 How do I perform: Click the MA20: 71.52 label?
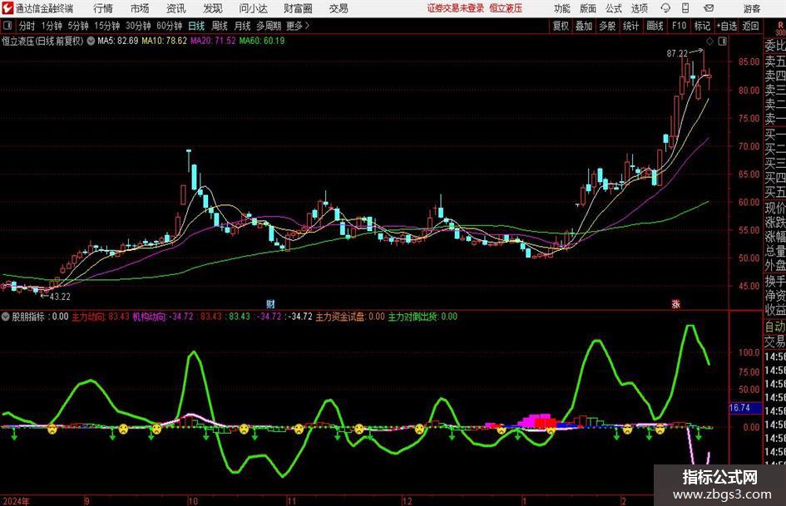(x=213, y=41)
